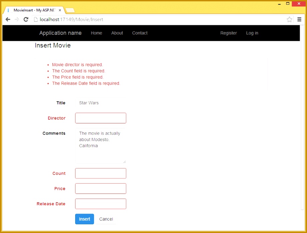
Task: Click the Release Date input field
Action: (100, 204)
